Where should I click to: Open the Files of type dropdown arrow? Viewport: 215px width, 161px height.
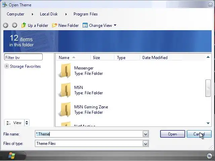145,144
